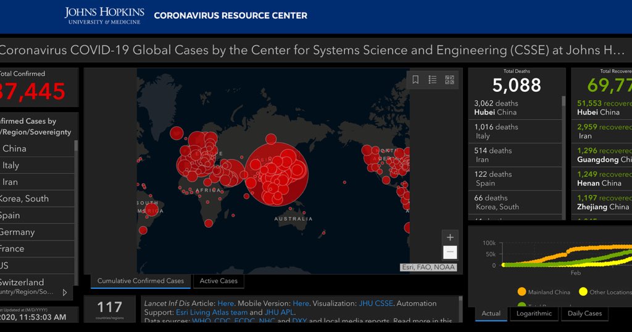Click the large red China circle on map
632x332 pixels.
276,173
